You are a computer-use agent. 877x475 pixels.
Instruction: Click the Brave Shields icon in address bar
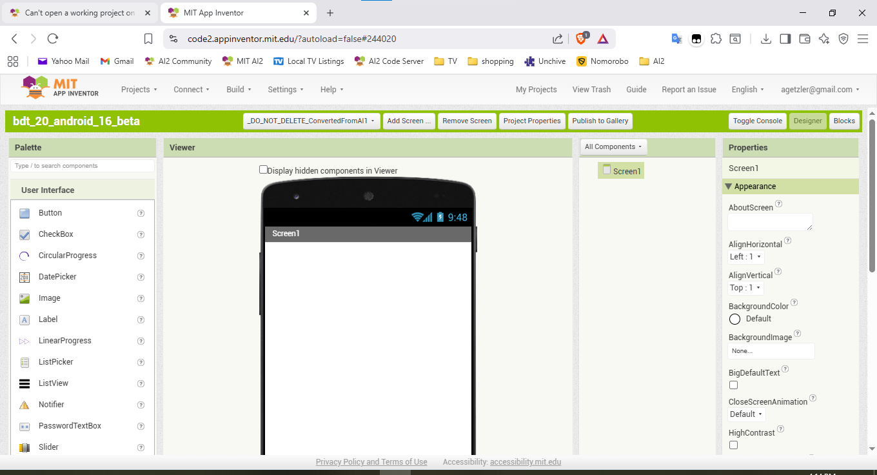(x=582, y=39)
